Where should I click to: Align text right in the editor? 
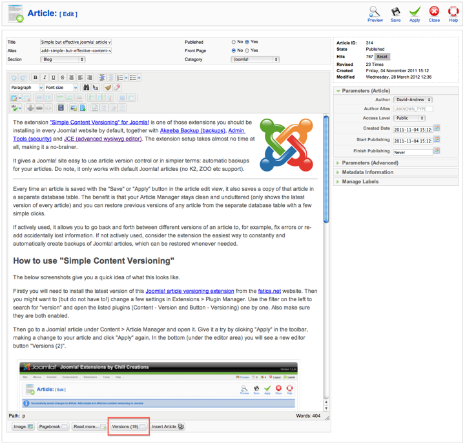[89, 77]
